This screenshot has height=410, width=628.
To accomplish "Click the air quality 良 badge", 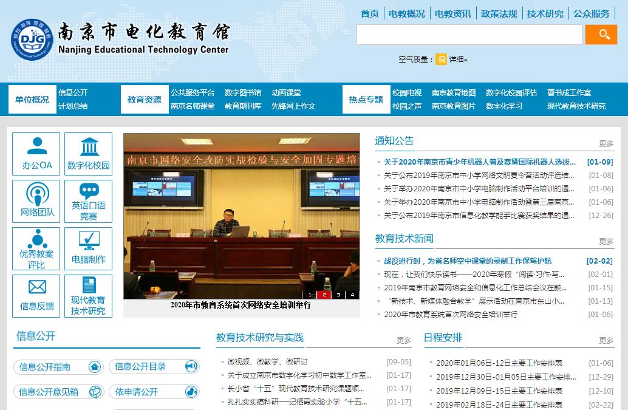I will click(x=442, y=59).
